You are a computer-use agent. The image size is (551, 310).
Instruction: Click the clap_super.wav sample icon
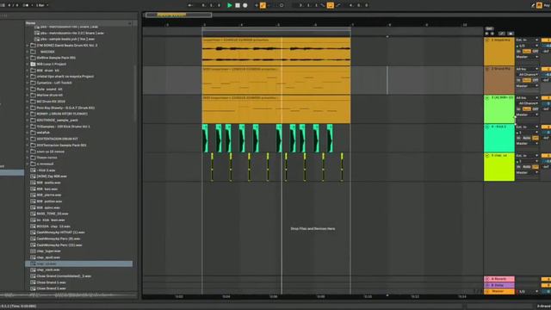pyautogui.click(x=33, y=251)
